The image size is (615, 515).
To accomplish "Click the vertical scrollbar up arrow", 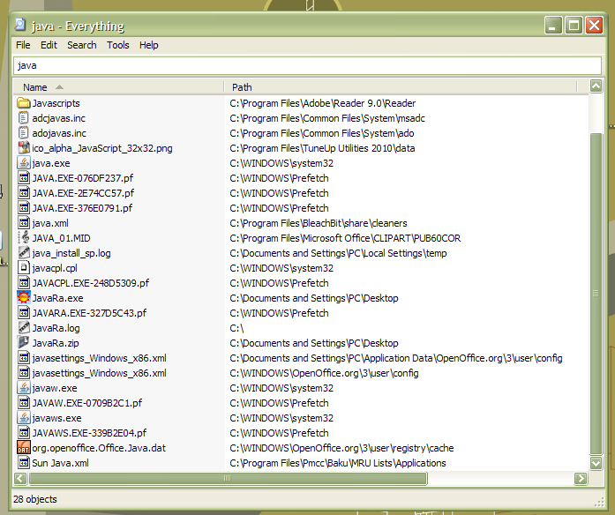I will (596, 86).
